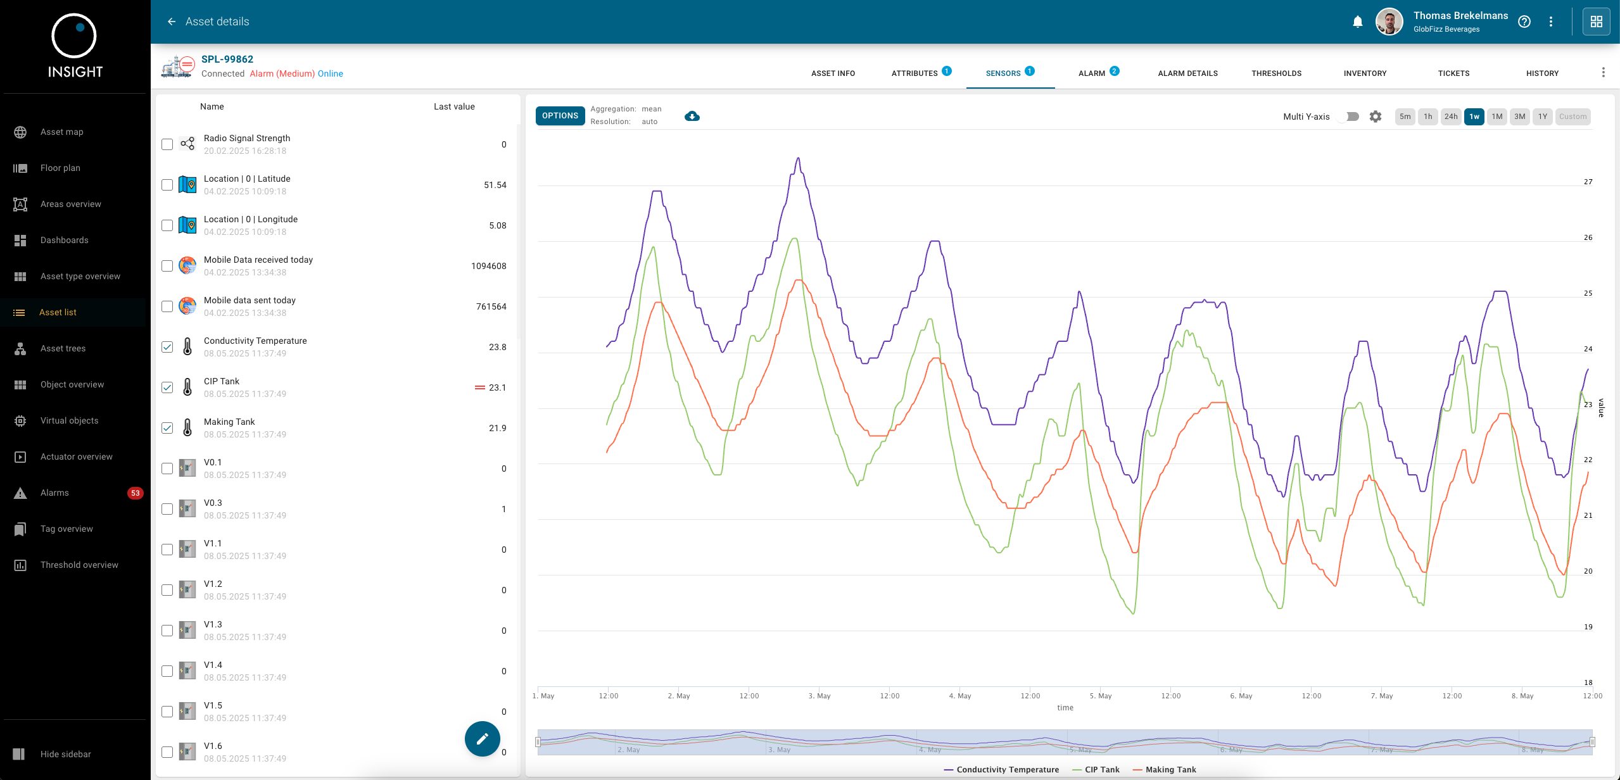Click the OPTIONS button

click(560, 116)
